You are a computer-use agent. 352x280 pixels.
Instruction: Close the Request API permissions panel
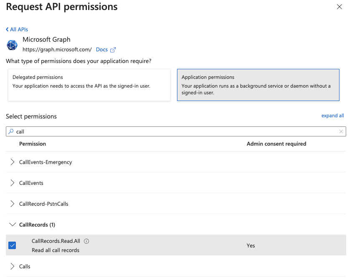[339, 7]
